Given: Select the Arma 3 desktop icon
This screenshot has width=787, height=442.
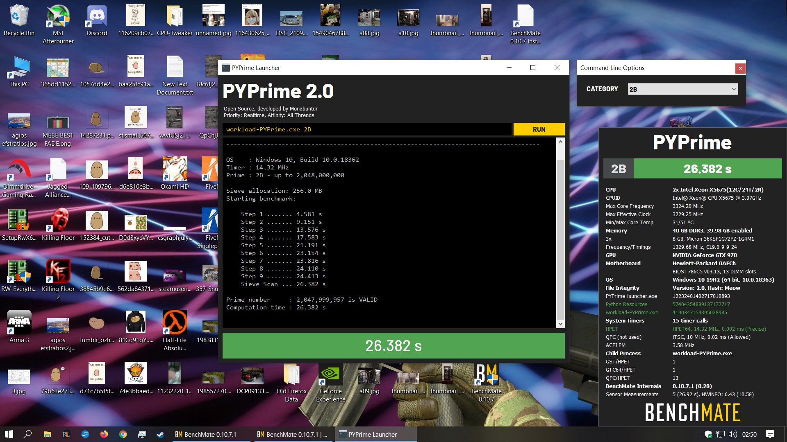Looking at the screenshot, I should (19, 327).
